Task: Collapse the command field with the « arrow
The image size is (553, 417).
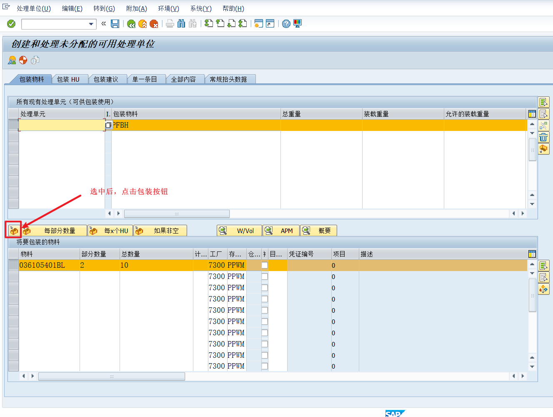Action: coord(104,24)
